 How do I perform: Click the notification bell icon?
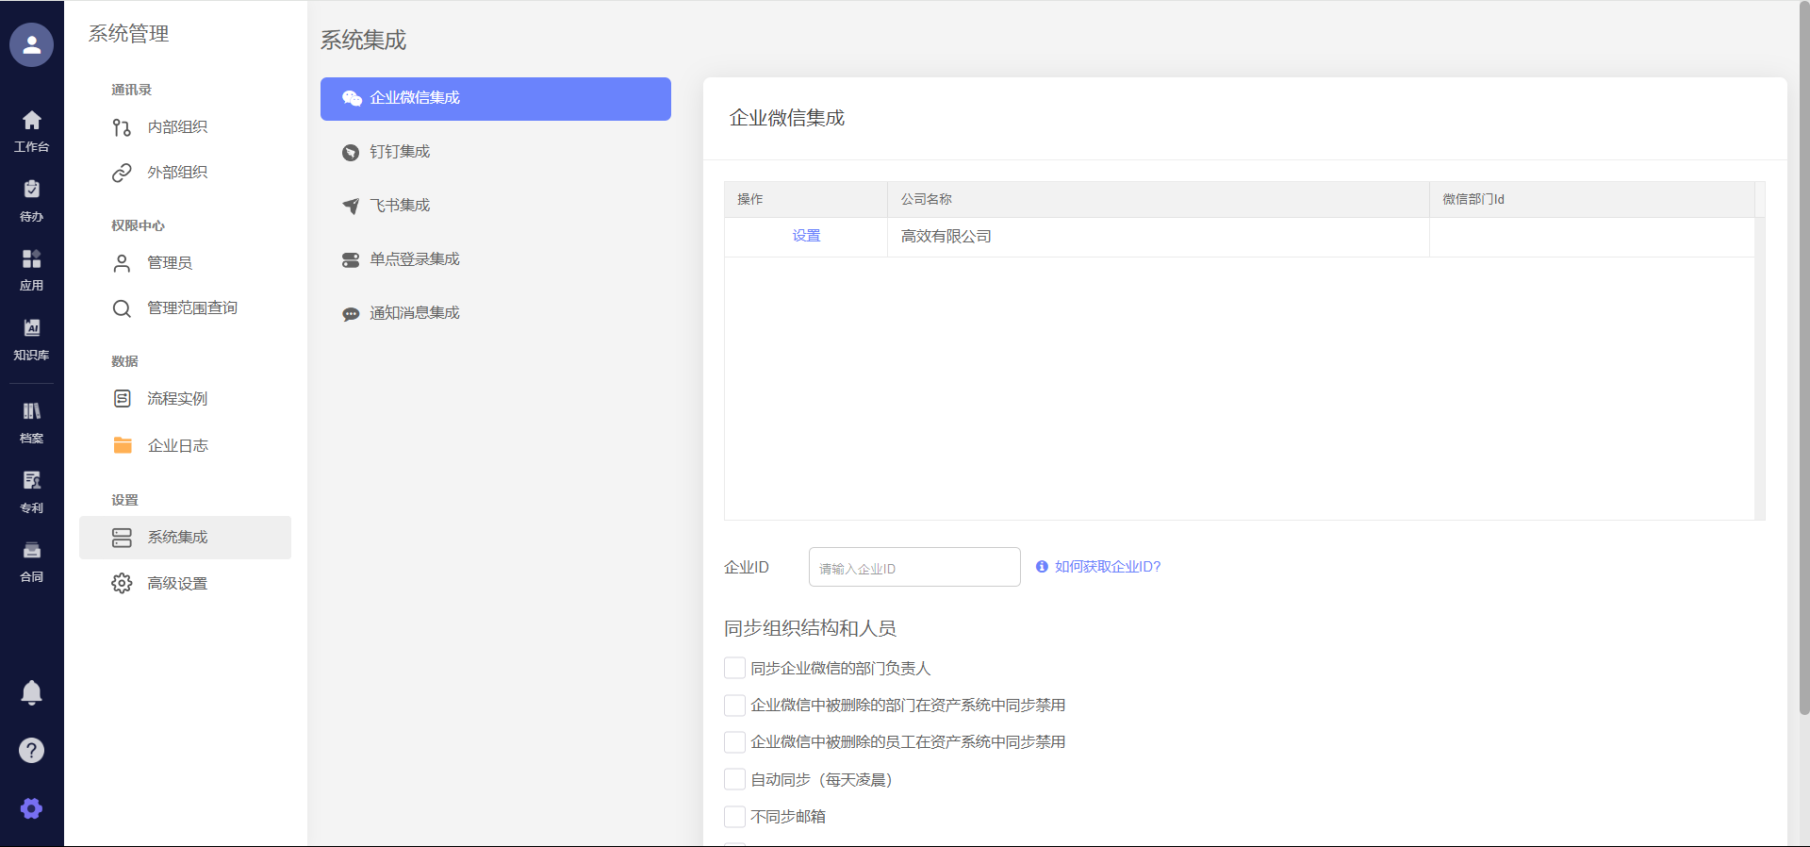[31, 692]
